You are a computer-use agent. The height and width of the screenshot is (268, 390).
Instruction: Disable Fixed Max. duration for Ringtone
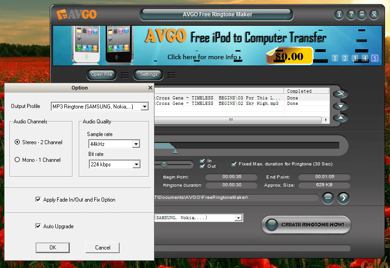[234, 164]
